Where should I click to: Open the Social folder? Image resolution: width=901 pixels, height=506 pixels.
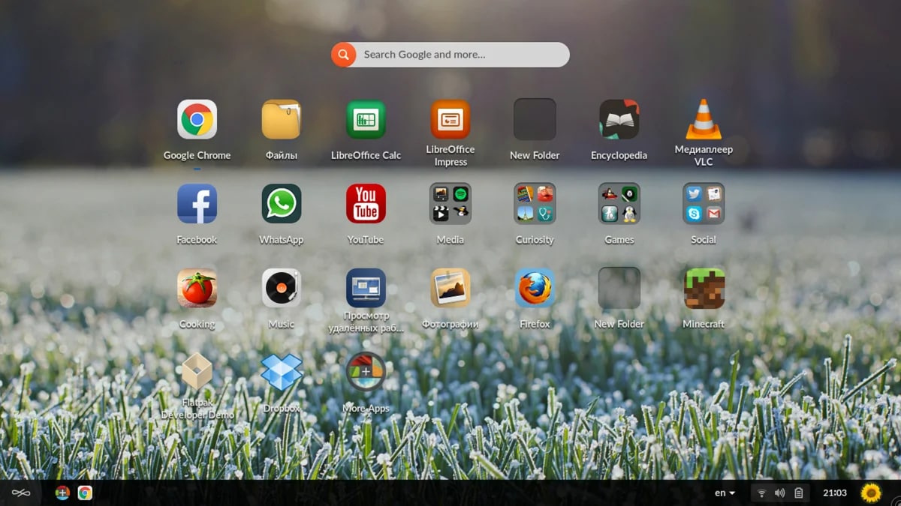(x=704, y=204)
